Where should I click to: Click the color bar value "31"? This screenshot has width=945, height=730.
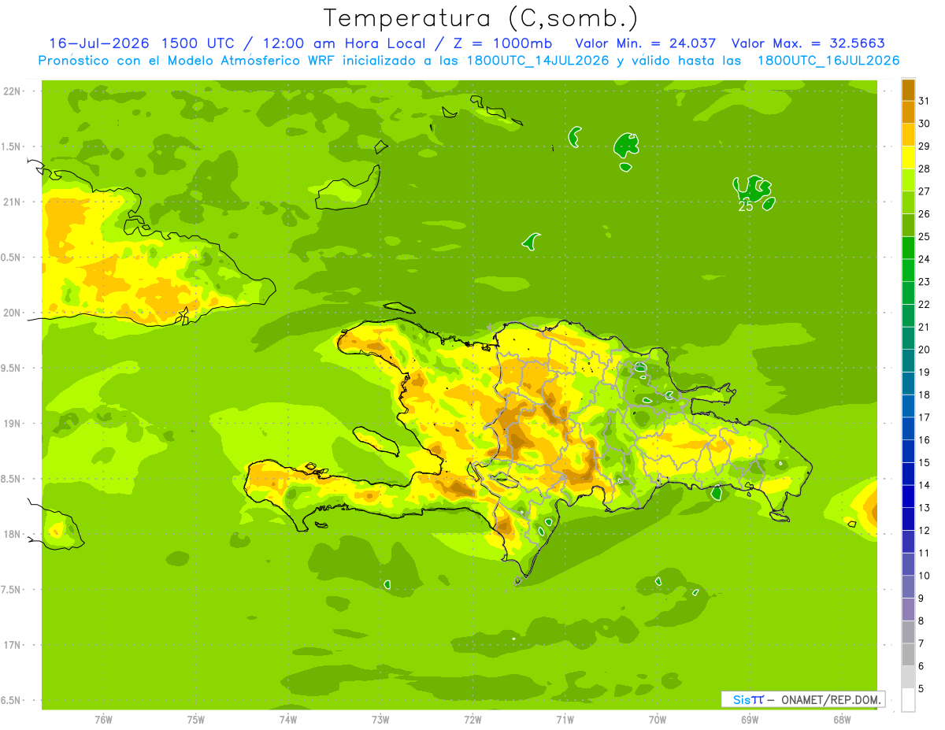click(x=925, y=101)
